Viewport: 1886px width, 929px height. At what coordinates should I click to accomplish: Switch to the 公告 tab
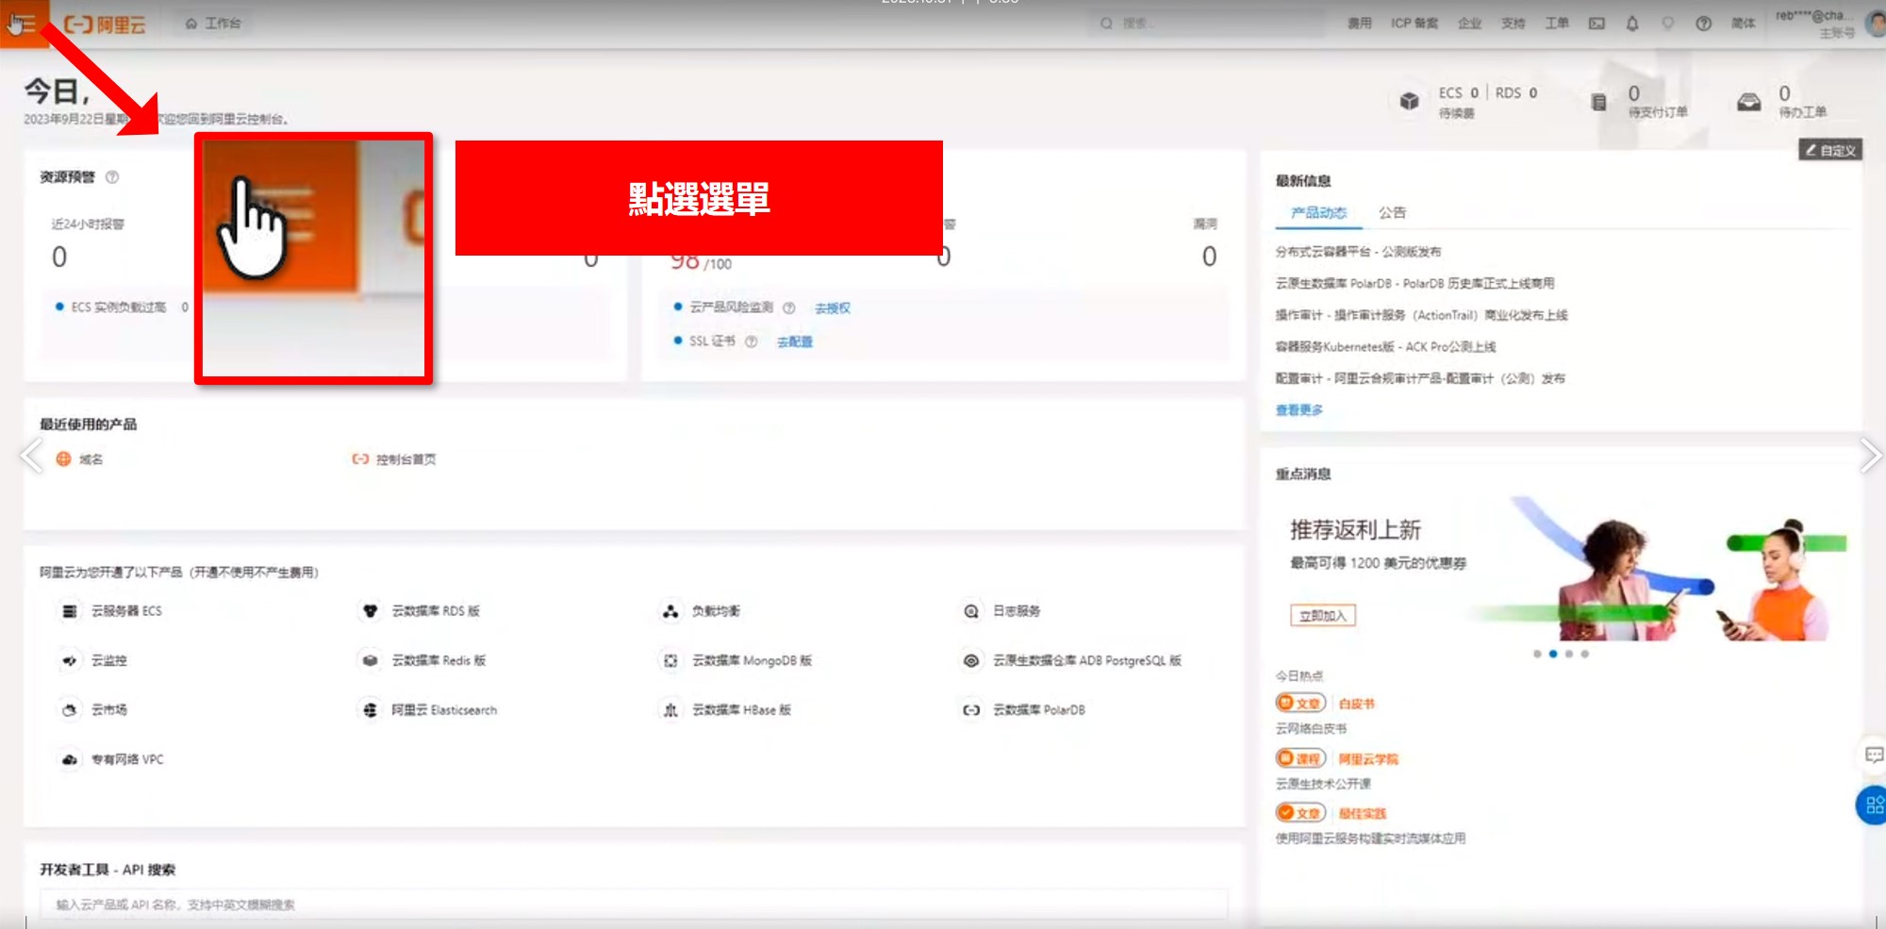[x=1392, y=213]
